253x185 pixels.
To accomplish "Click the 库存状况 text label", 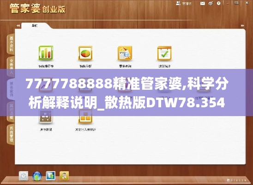I will tap(46, 129).
